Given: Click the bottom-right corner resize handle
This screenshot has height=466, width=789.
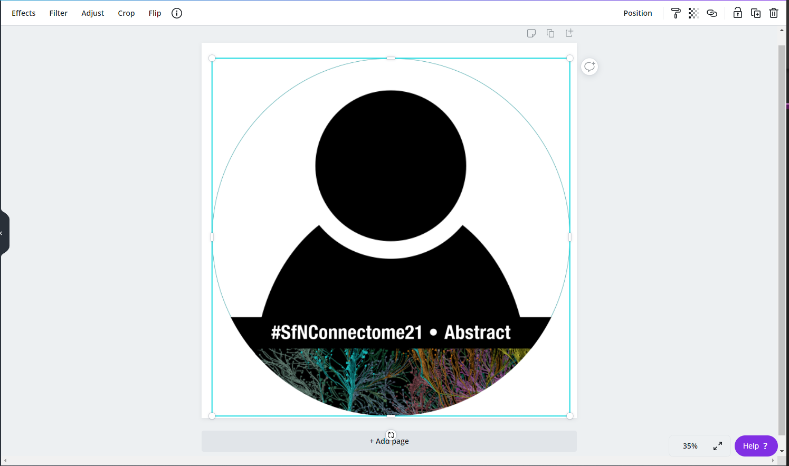Looking at the screenshot, I should 570,416.
